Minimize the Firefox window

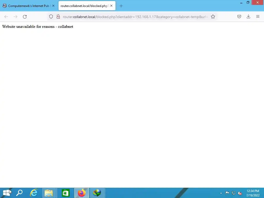241,3
